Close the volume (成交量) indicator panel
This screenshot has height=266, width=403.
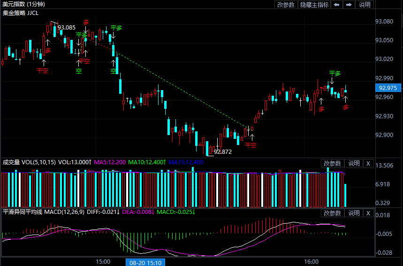click(x=368, y=163)
